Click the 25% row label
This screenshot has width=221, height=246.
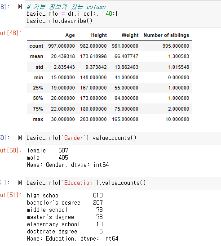coord(38,88)
